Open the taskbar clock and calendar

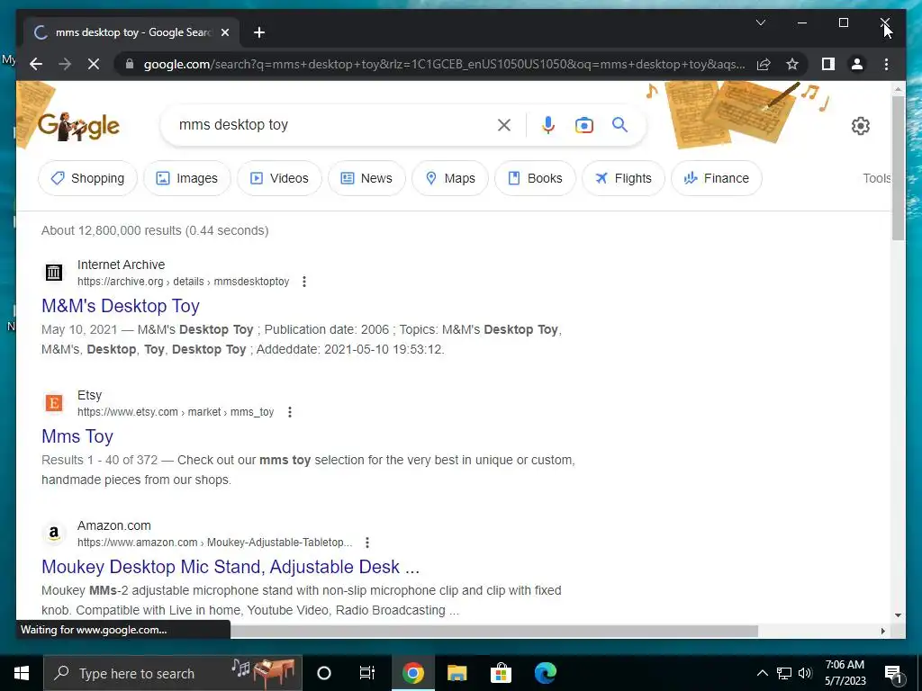pos(845,673)
